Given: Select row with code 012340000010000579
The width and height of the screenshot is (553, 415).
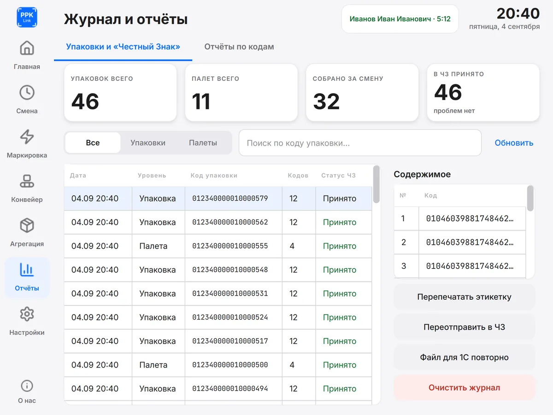Looking at the screenshot, I should (218, 199).
